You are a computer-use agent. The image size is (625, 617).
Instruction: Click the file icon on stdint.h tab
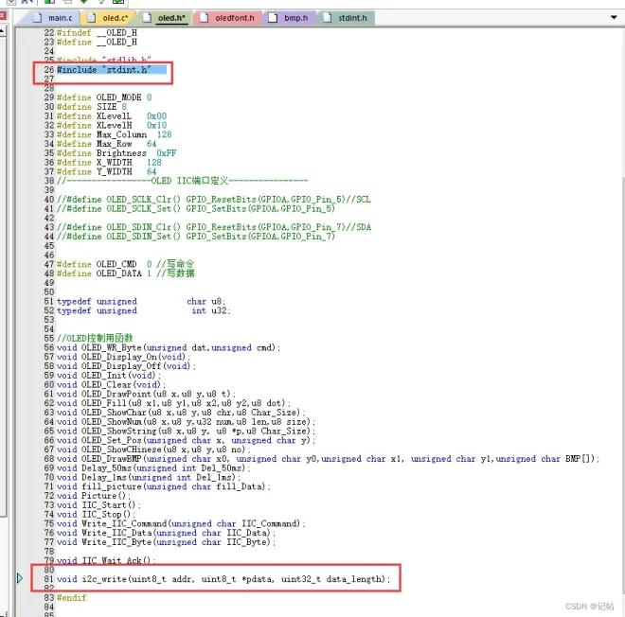click(324, 17)
